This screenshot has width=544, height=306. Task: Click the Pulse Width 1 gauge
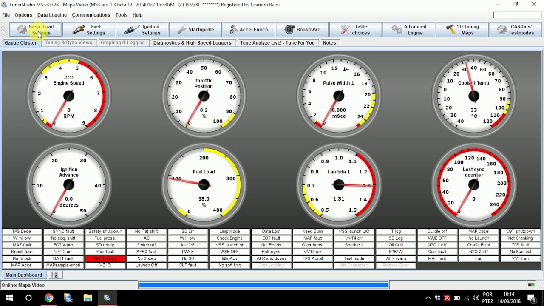(x=339, y=96)
